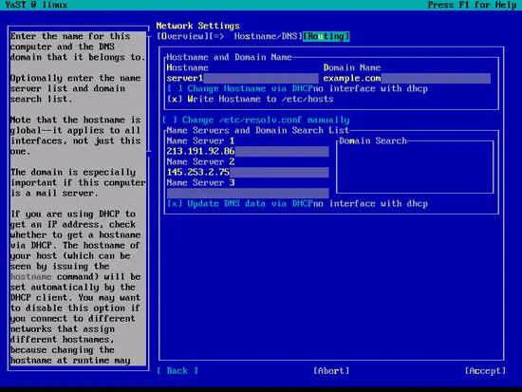Click the help panel scrollbar track

(149, 260)
